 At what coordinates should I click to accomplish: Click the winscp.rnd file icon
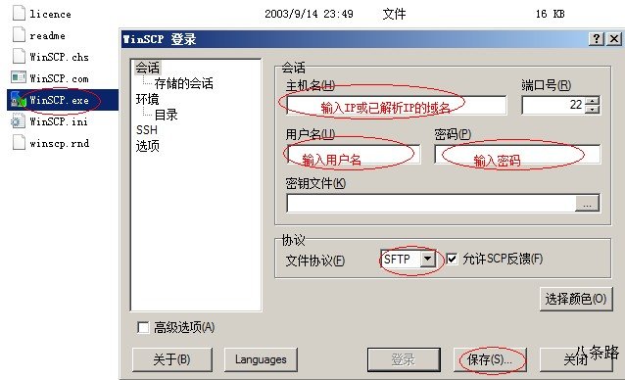(19, 143)
